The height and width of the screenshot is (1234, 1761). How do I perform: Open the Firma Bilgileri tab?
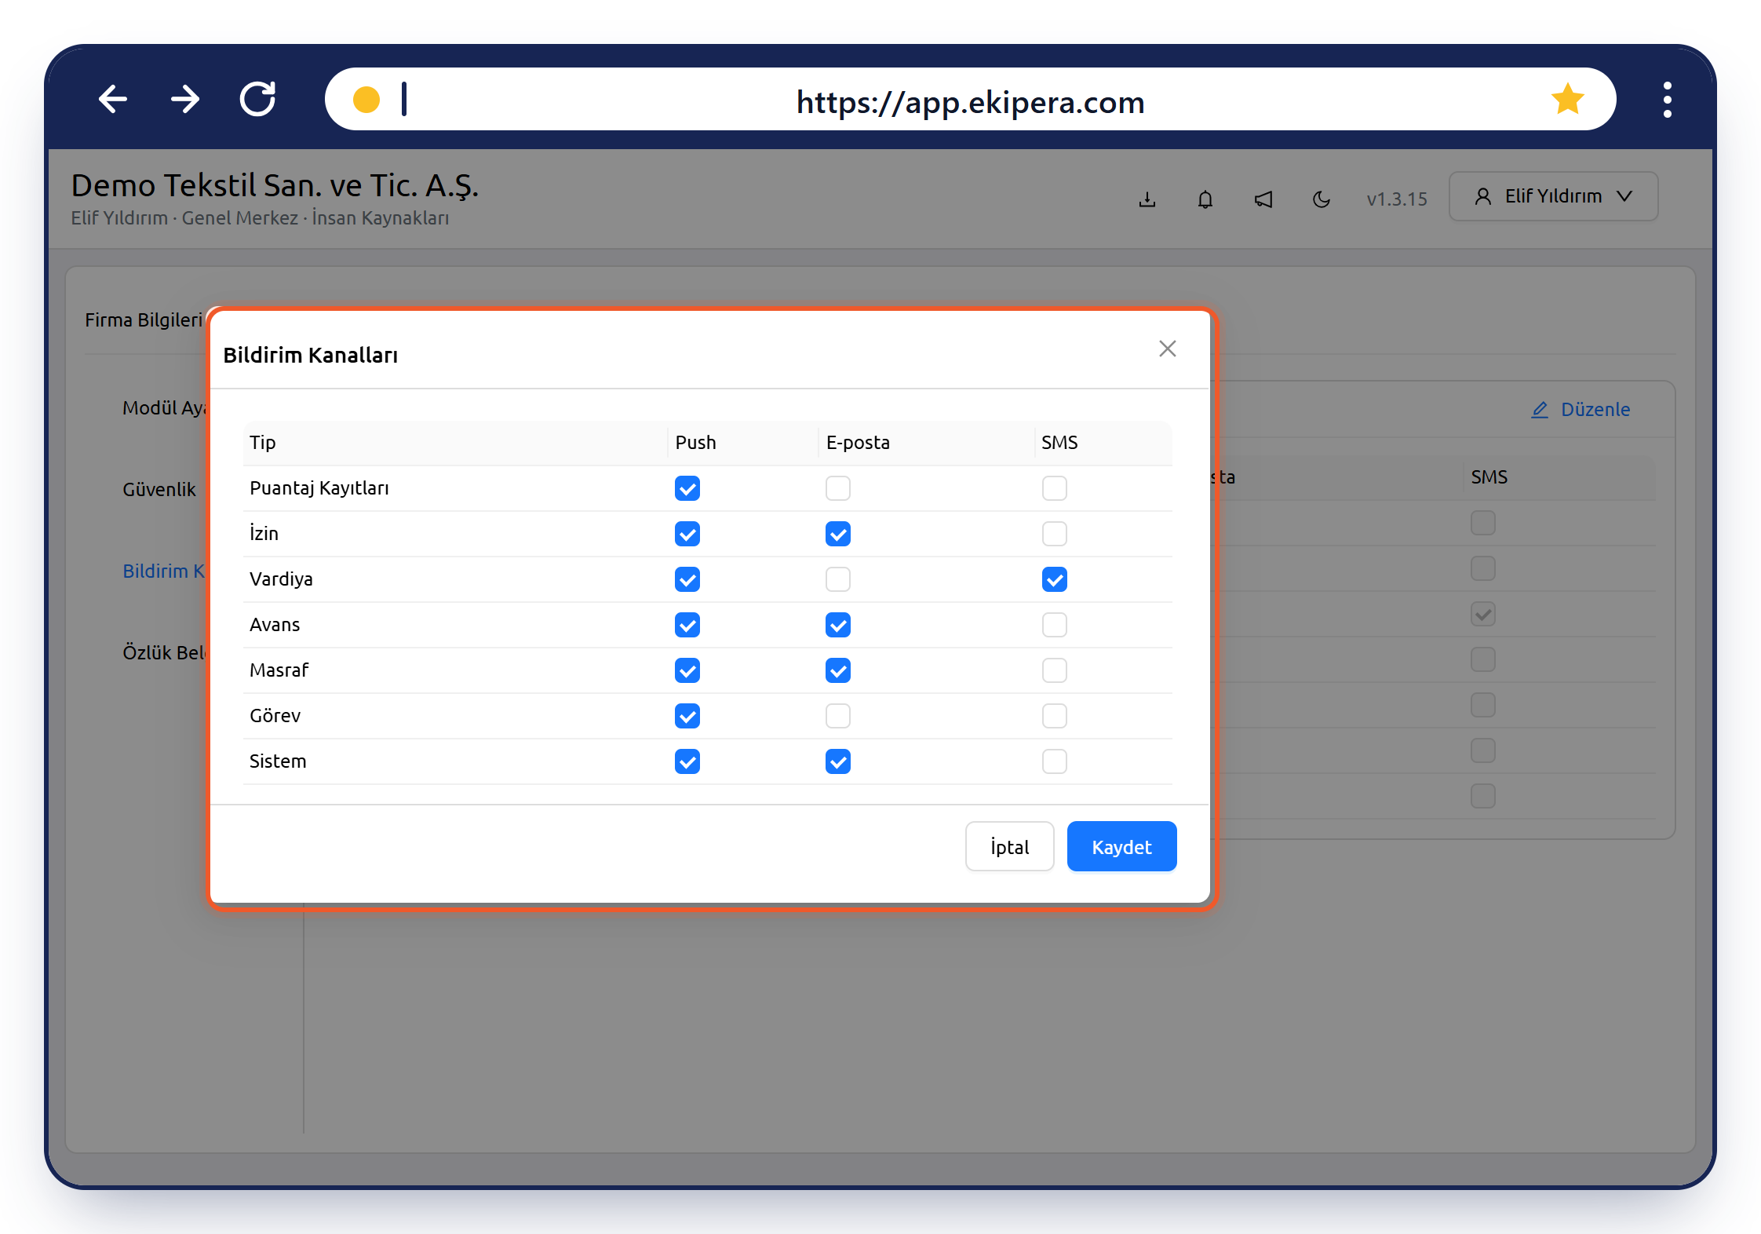tap(144, 320)
